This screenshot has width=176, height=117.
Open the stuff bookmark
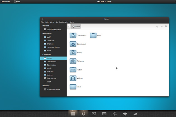point(53,37)
